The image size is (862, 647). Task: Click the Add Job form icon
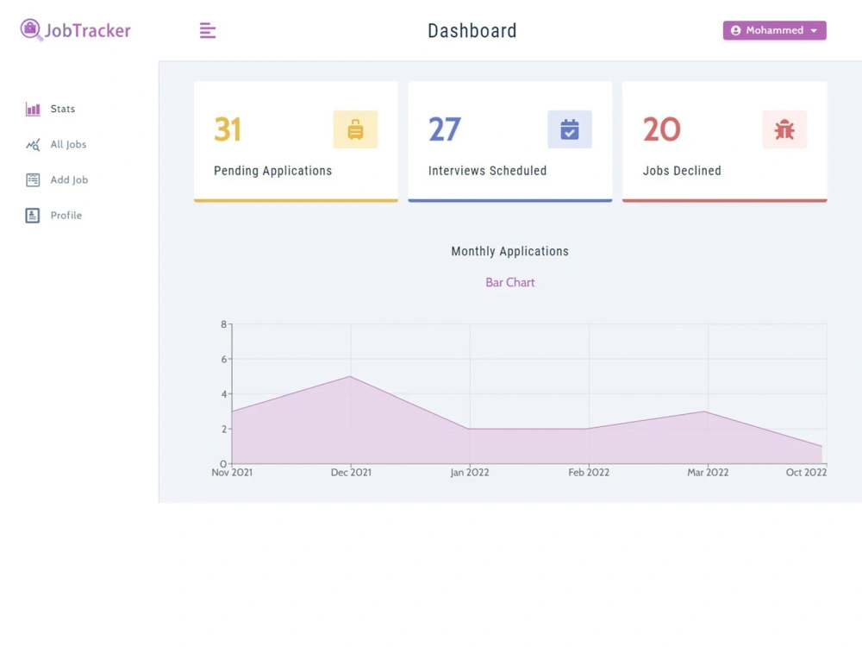pyautogui.click(x=33, y=180)
